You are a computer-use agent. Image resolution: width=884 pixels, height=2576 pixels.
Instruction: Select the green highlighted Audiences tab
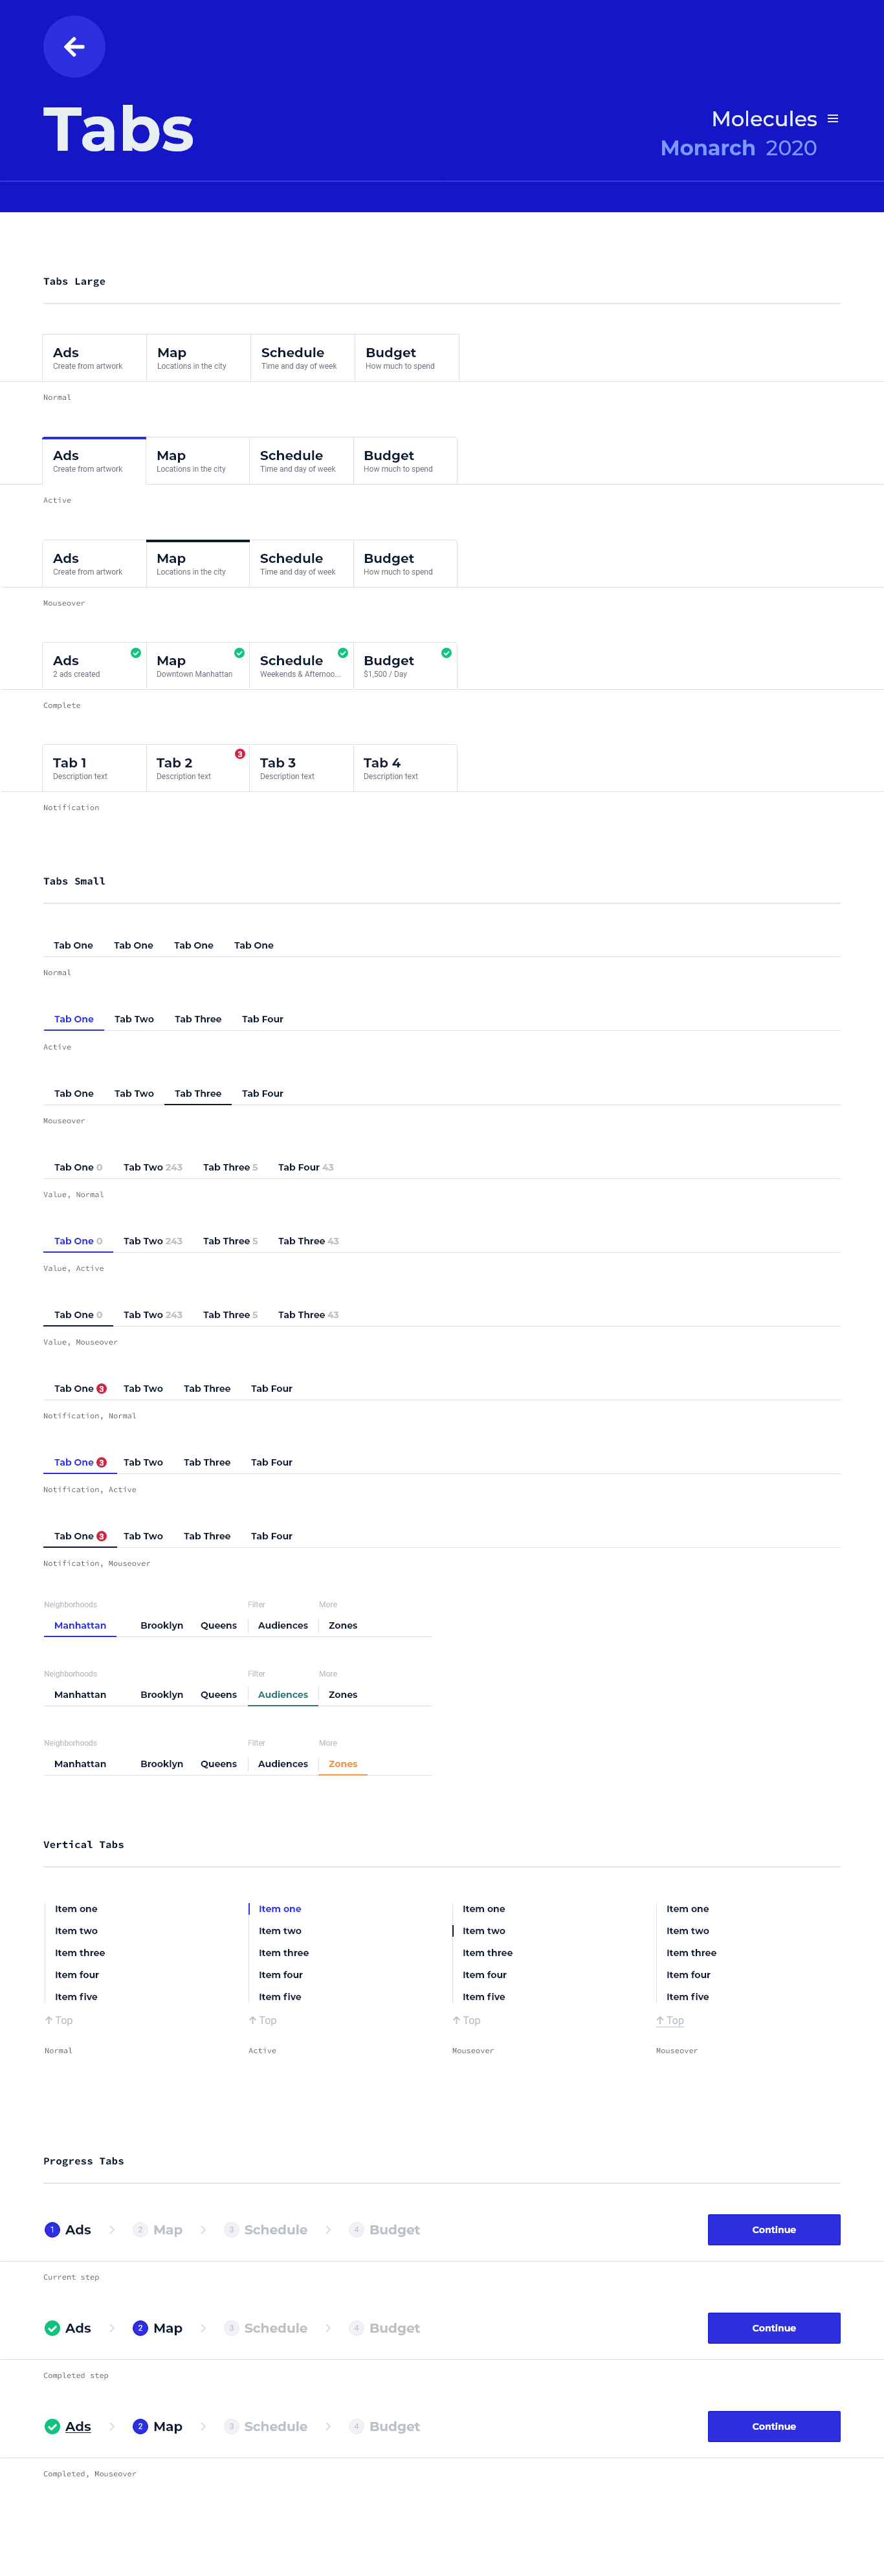(283, 1695)
